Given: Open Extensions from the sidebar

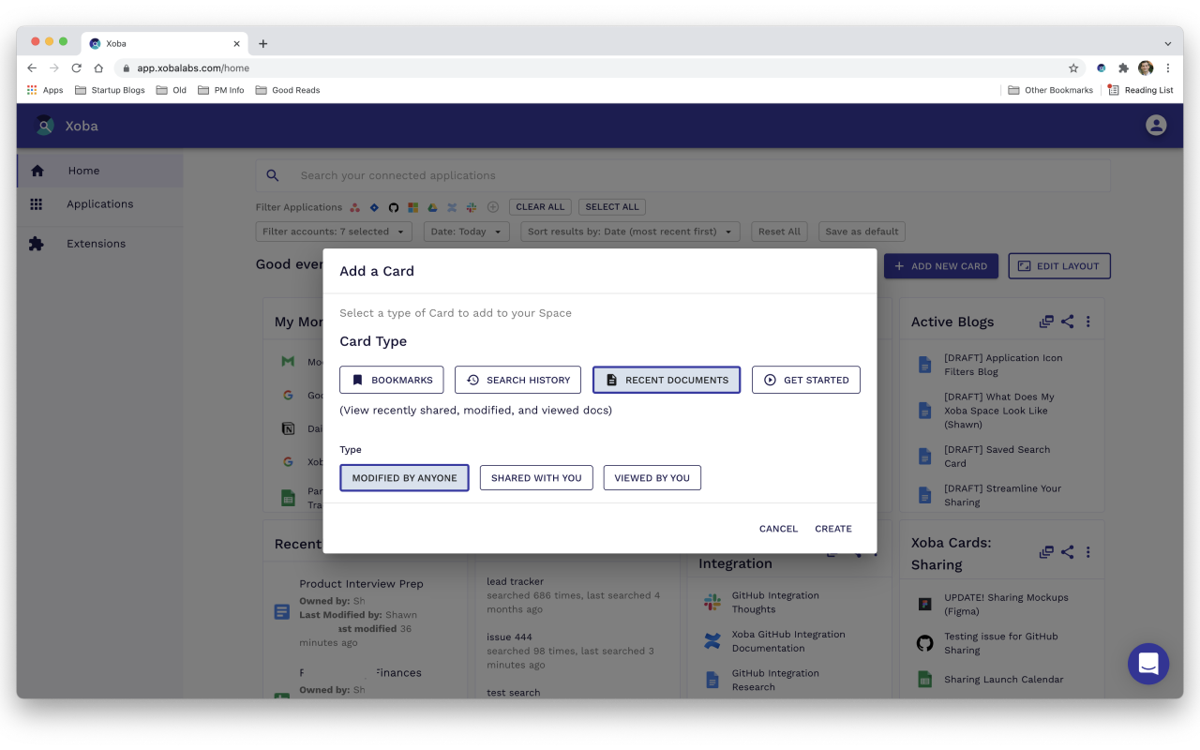Looking at the screenshot, I should click(96, 244).
